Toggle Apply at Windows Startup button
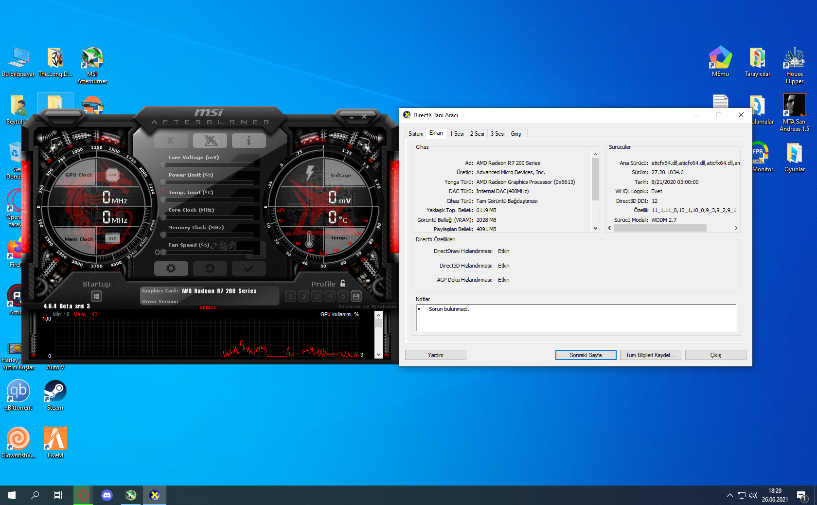This screenshot has width=817, height=505. tap(96, 296)
